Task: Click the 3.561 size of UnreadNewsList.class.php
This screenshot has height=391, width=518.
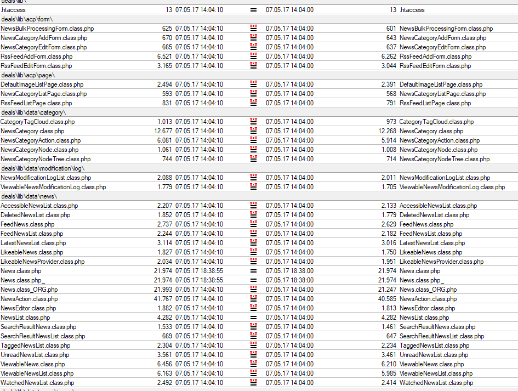Action: click(164, 355)
